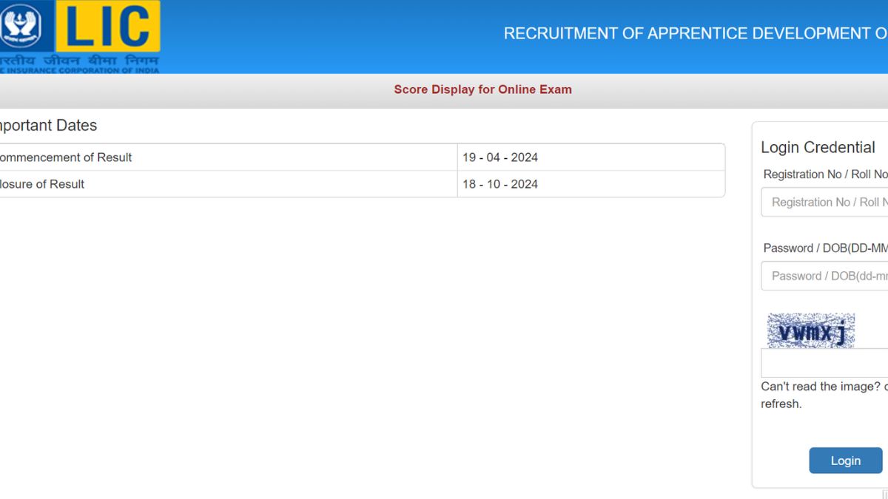Viewport: 888px width, 499px height.
Task: Click the refresh captcha link text
Action: point(781,404)
